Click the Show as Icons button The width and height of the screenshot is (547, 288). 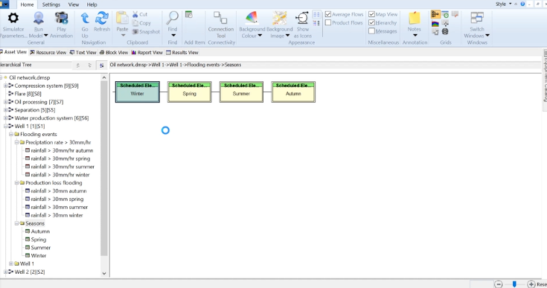coord(302,18)
